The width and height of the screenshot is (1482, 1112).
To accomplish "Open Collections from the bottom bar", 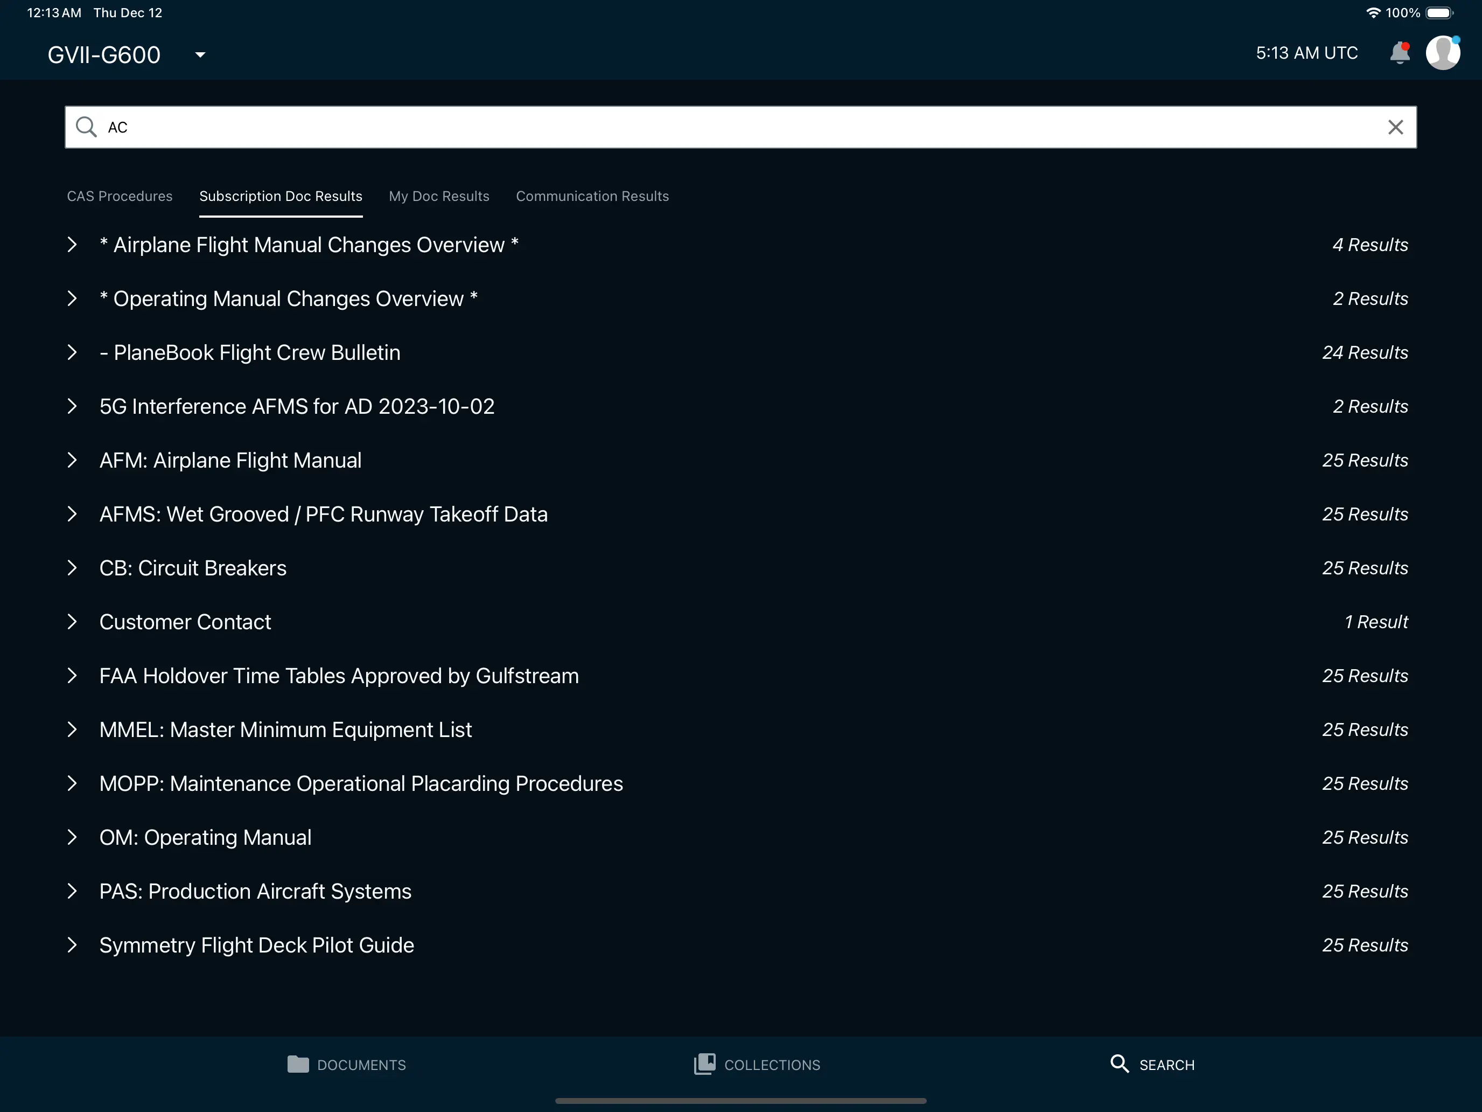I will 757,1065.
